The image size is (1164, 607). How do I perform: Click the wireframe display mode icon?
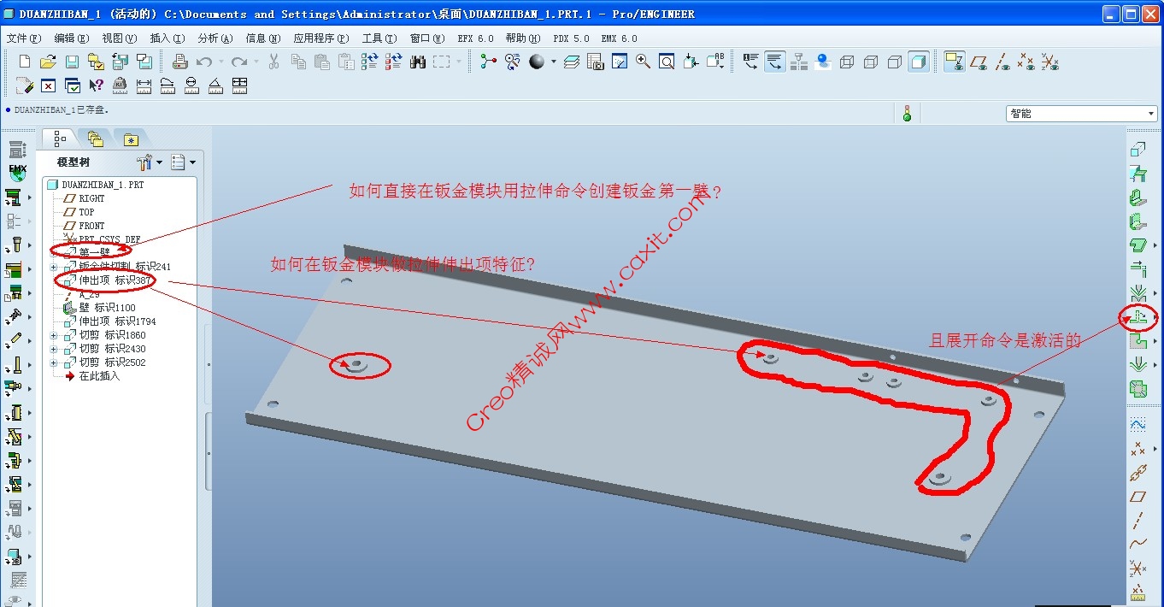(847, 62)
